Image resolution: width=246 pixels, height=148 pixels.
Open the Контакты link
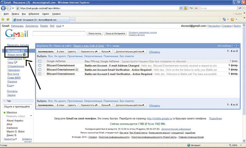coord(12,91)
